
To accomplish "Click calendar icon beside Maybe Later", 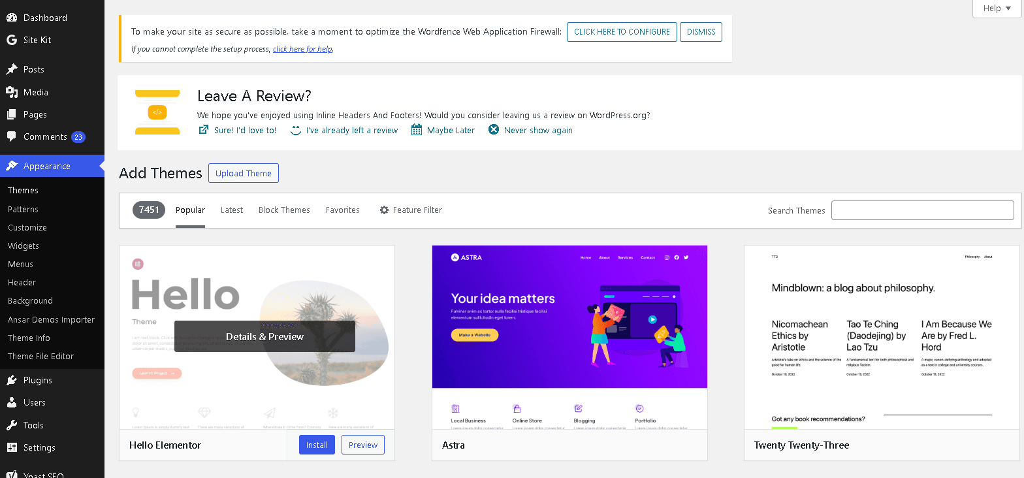I will 417,130.
